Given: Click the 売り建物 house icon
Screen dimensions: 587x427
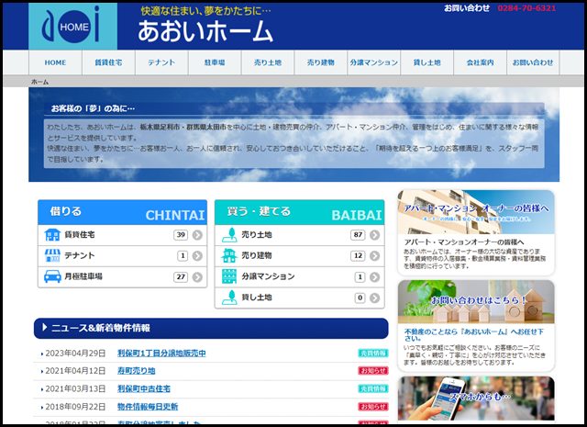Looking at the screenshot, I should (229, 255).
